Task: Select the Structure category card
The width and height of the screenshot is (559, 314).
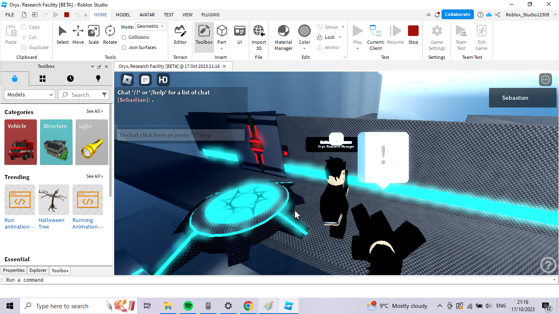Action: pos(56,142)
